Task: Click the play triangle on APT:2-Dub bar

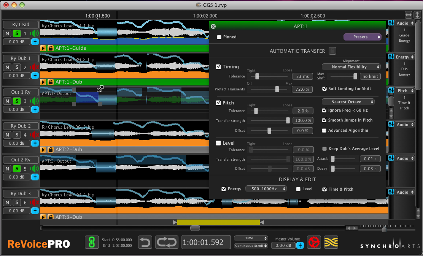Action: pyautogui.click(x=43, y=149)
